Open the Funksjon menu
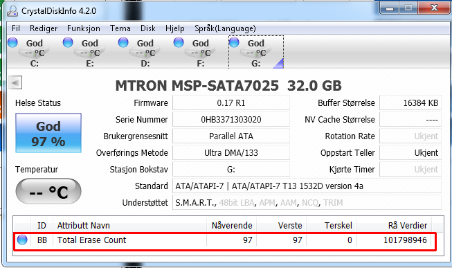452x268 pixels. pyautogui.click(x=84, y=28)
